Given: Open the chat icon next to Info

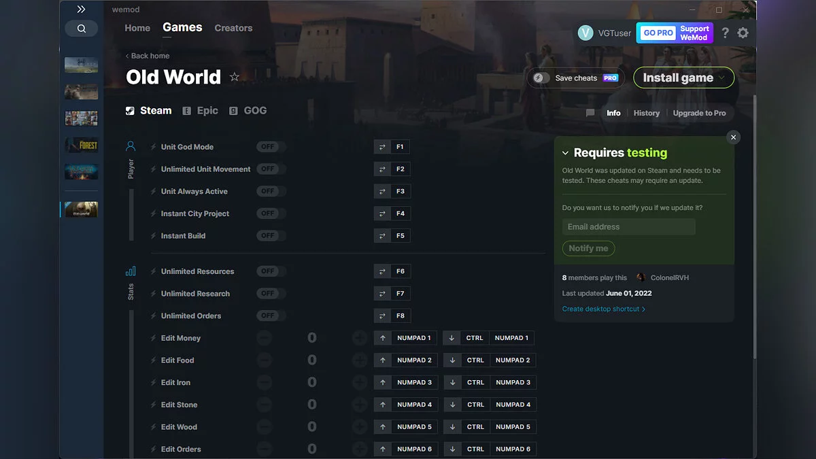Looking at the screenshot, I should point(590,113).
